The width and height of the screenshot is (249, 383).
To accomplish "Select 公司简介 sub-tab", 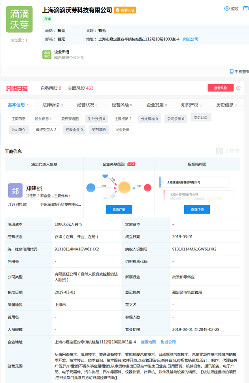I will [x=19, y=130].
